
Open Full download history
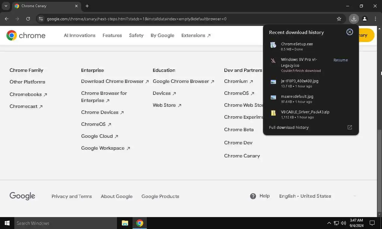[x=289, y=127]
